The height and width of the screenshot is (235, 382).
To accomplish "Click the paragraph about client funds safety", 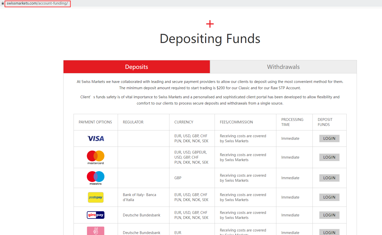I will click(210, 100).
